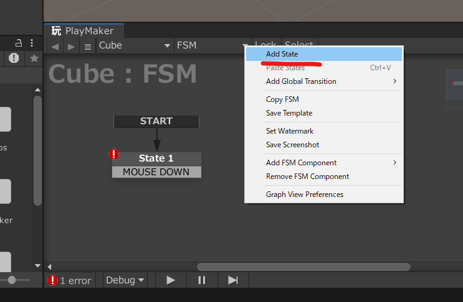Click the left panel scroll-up arrow
The width and height of the screenshot is (463, 302).
37,89
